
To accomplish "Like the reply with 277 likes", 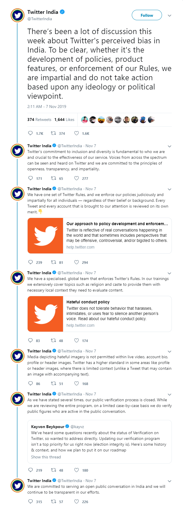I will 77,178.
